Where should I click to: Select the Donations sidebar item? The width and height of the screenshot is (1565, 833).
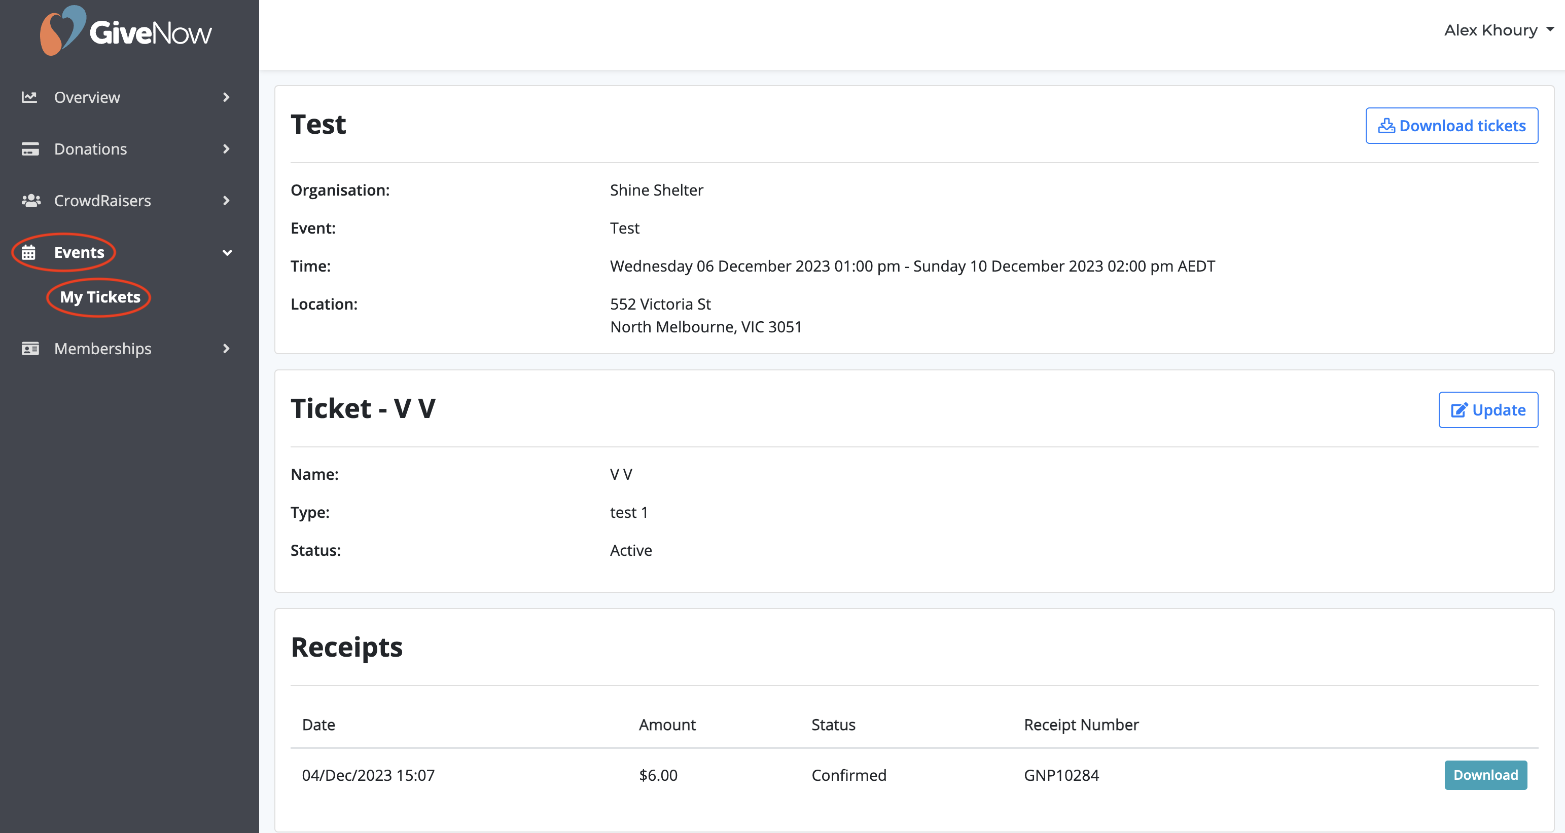(90, 149)
